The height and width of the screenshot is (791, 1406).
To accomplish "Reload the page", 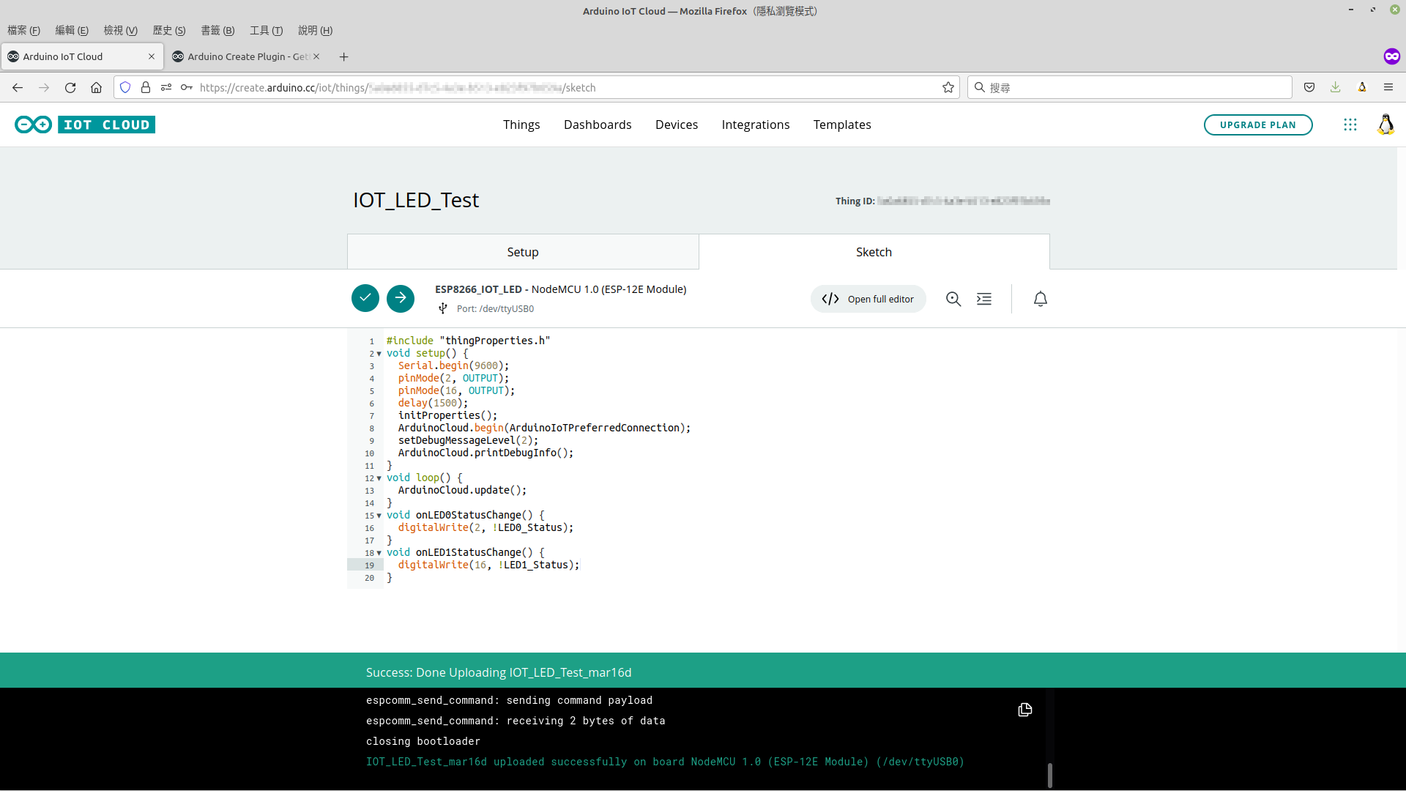I will click(x=70, y=87).
